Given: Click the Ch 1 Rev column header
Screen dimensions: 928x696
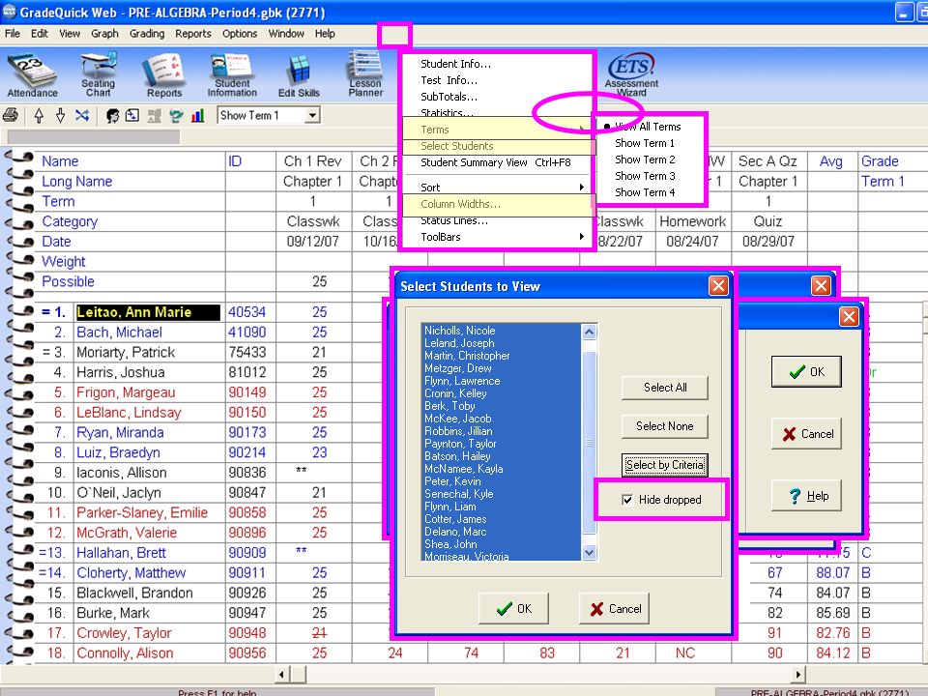Looking at the screenshot, I should pyautogui.click(x=313, y=161).
